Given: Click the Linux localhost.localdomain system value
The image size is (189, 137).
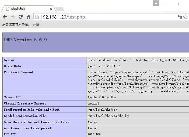Looking at the screenshot, I should (138, 60).
